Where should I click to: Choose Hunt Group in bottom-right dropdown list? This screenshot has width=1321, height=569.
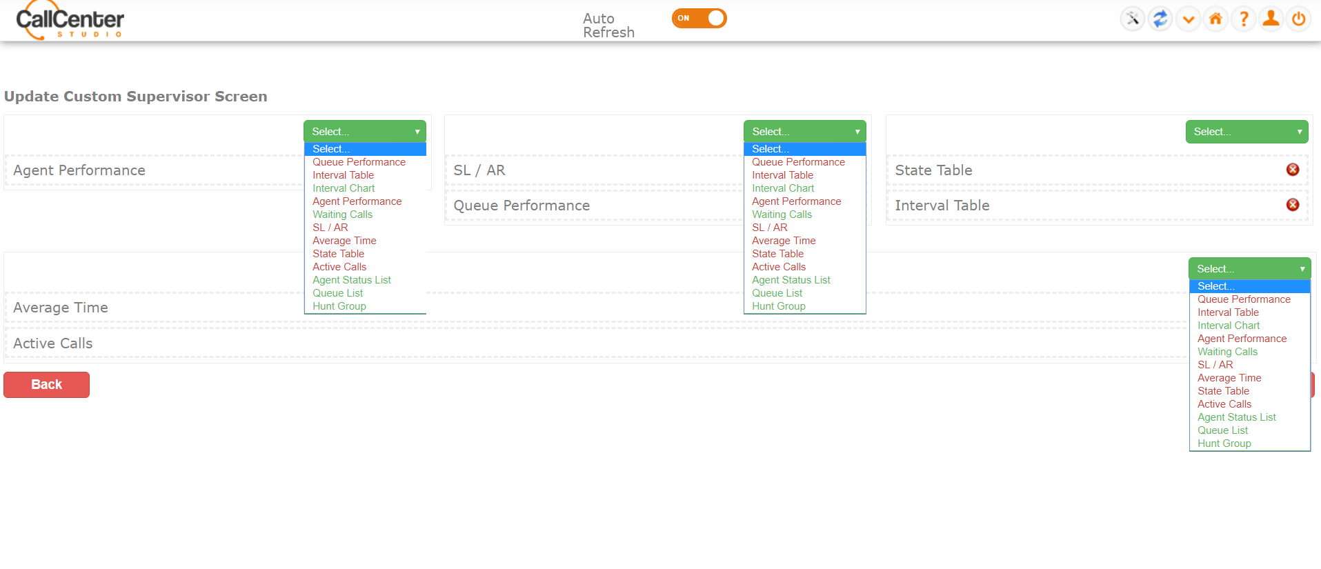[1249, 443]
